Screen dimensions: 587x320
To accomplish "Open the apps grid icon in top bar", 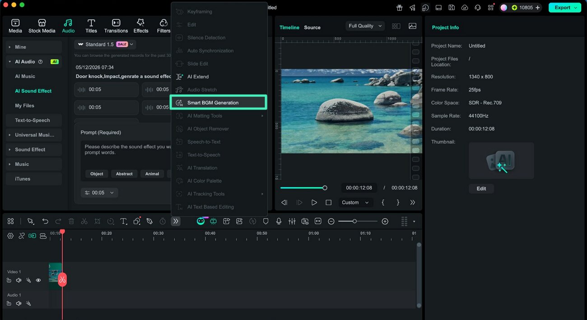I will coord(491,8).
